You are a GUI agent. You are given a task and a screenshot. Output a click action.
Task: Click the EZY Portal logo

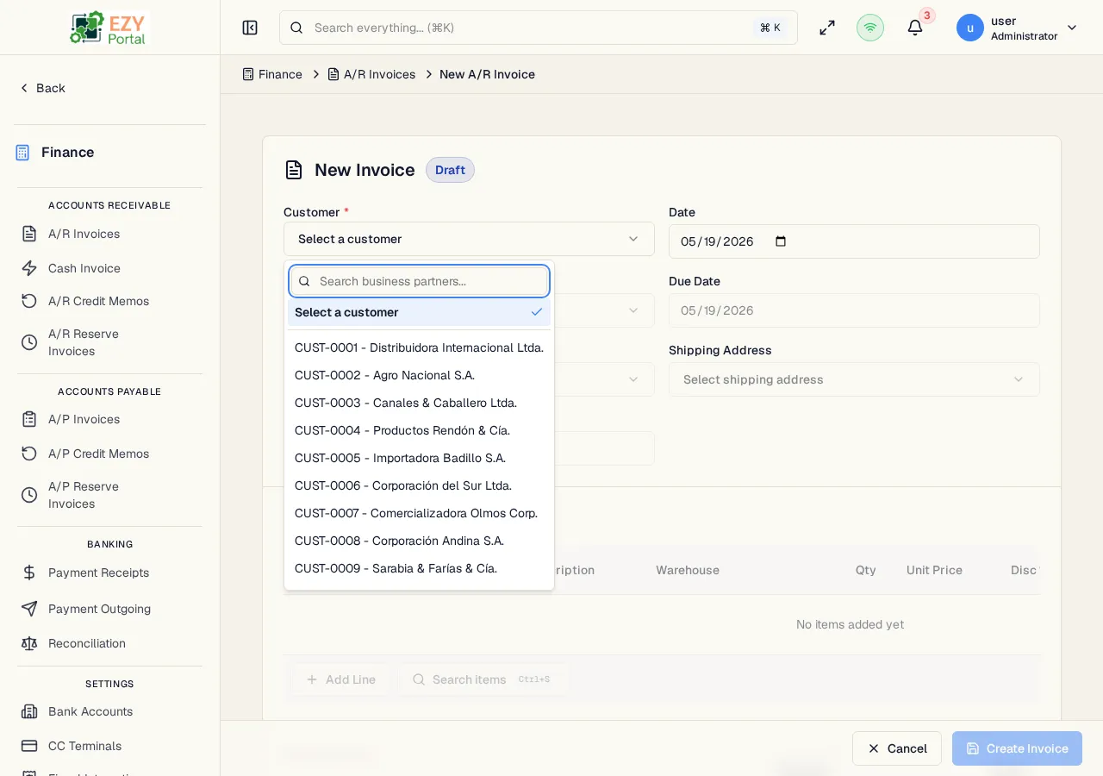click(109, 28)
